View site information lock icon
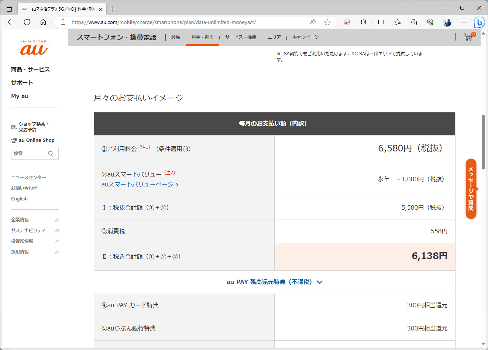The image size is (488, 350). pos(63,22)
